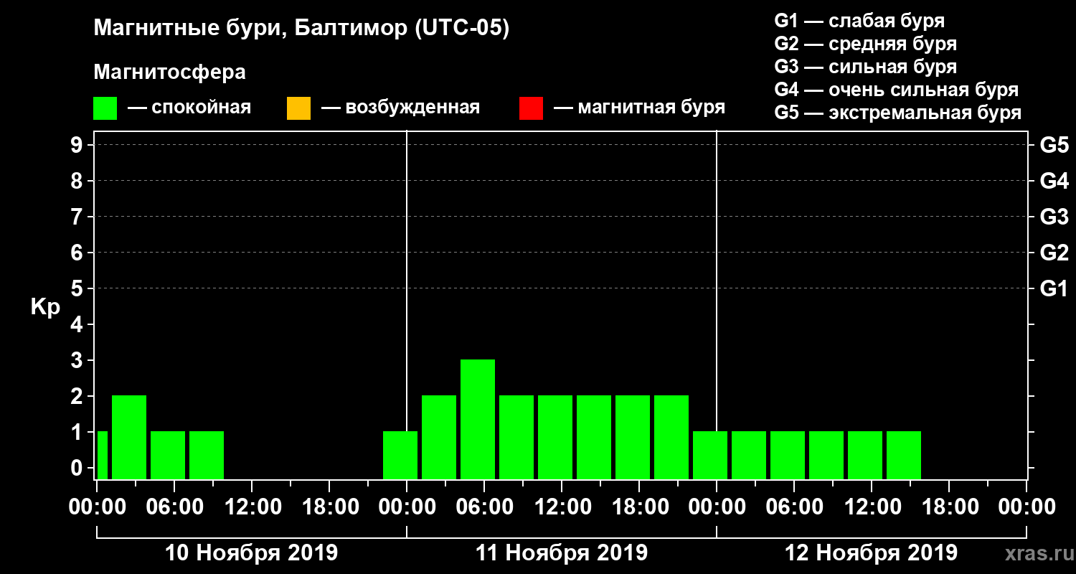This screenshot has width=1076, height=574.
Task: Select the tallest Kp 3 bar on 11 November
Action: (478, 419)
